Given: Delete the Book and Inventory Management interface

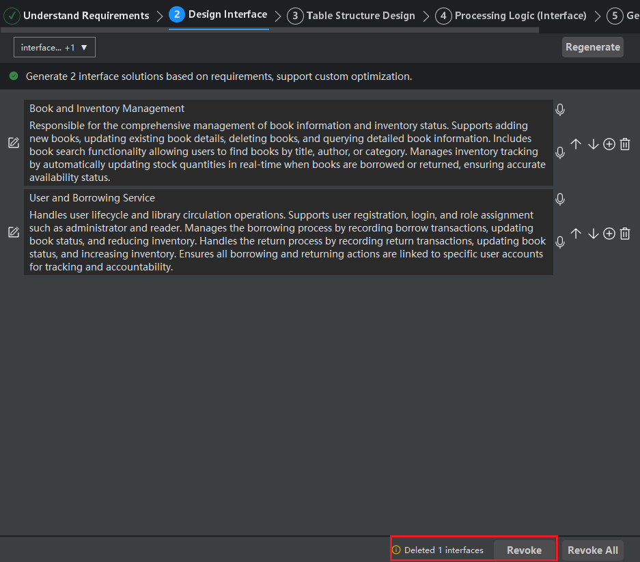Looking at the screenshot, I should pos(625,144).
